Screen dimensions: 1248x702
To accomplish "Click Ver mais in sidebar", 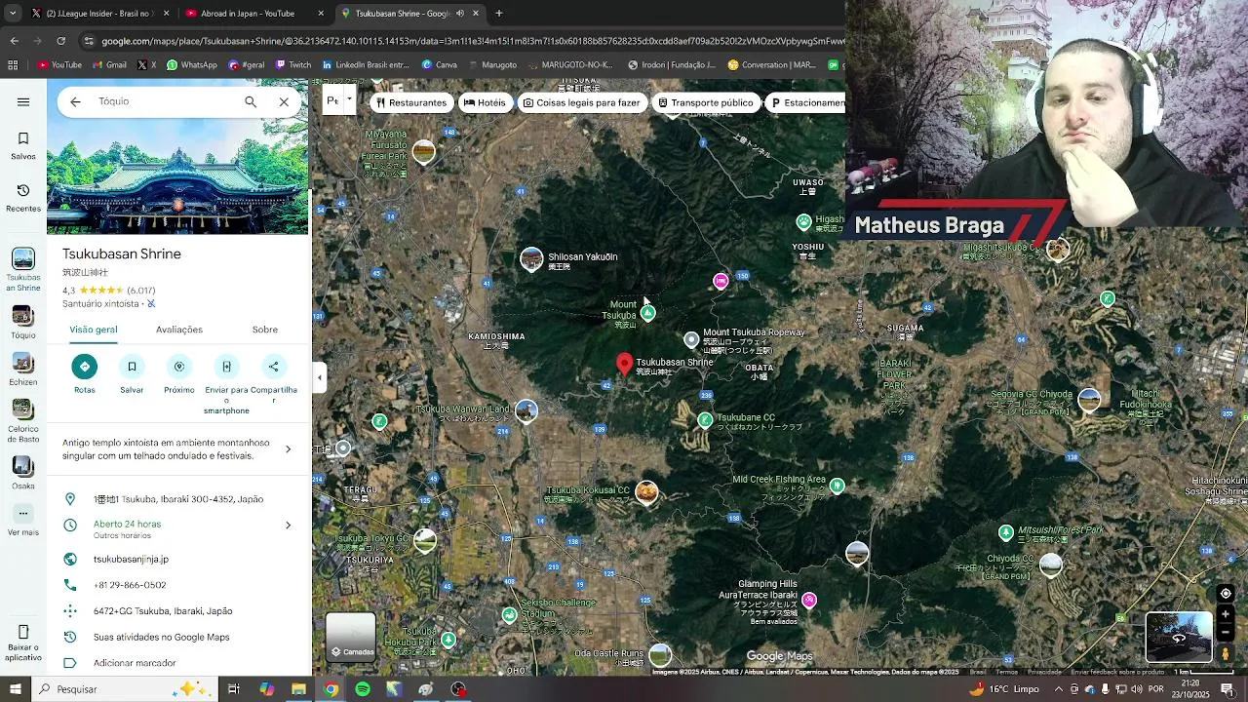I will [23, 521].
